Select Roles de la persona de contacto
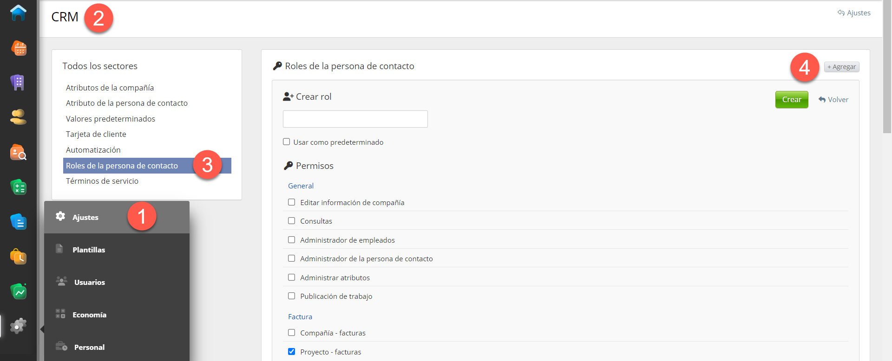Viewport: 892px width, 361px height. tap(122, 166)
